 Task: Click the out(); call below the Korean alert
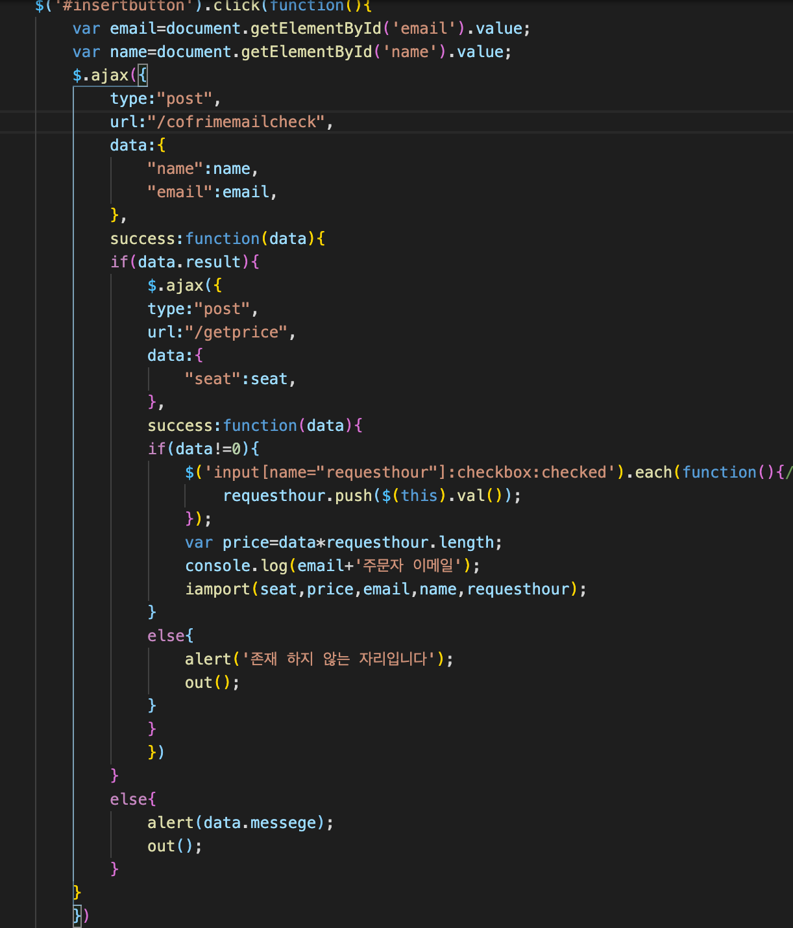[212, 683]
